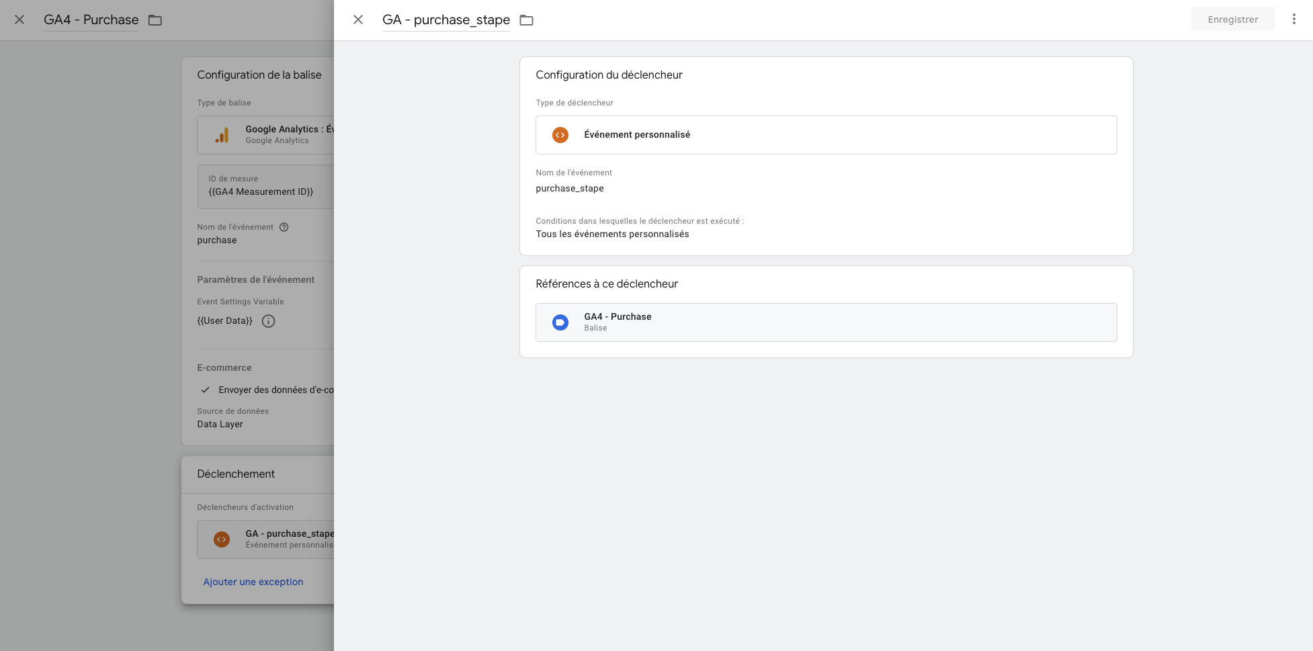The height and width of the screenshot is (651, 1313).
Task: Click 'Balise' label under GA4 - Purchase reference
Action: [595, 328]
